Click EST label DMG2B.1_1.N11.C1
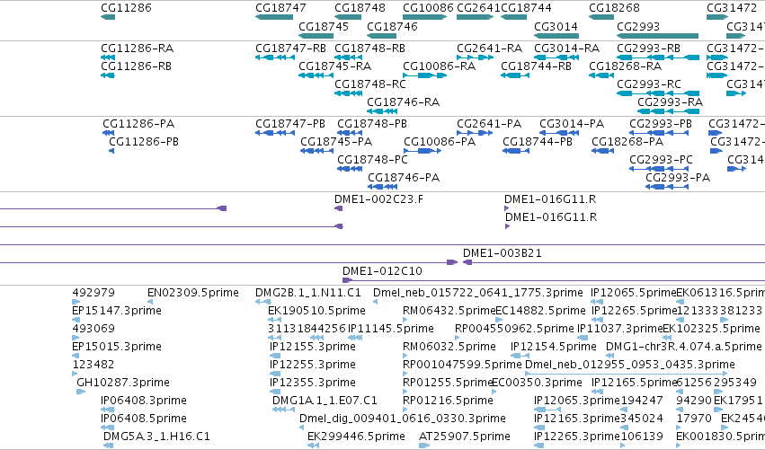The width and height of the screenshot is (765, 450). (x=308, y=293)
